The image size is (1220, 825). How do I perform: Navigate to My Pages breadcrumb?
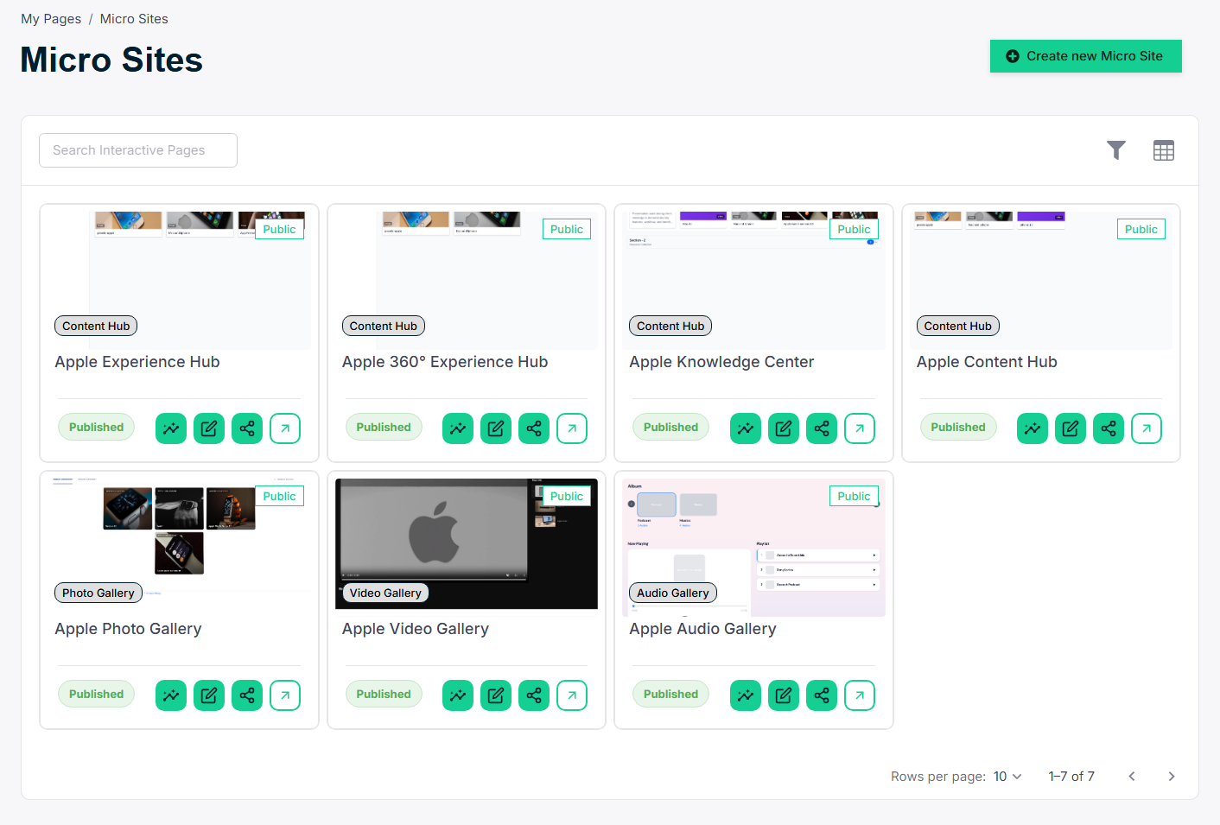[x=51, y=19]
